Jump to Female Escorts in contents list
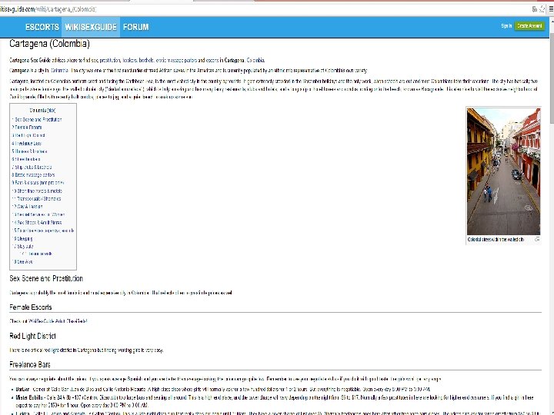Viewport: 554px width, 415px height. [27, 128]
